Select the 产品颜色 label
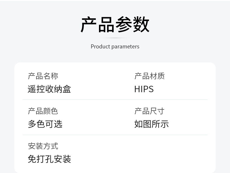 pyautogui.click(x=43, y=111)
